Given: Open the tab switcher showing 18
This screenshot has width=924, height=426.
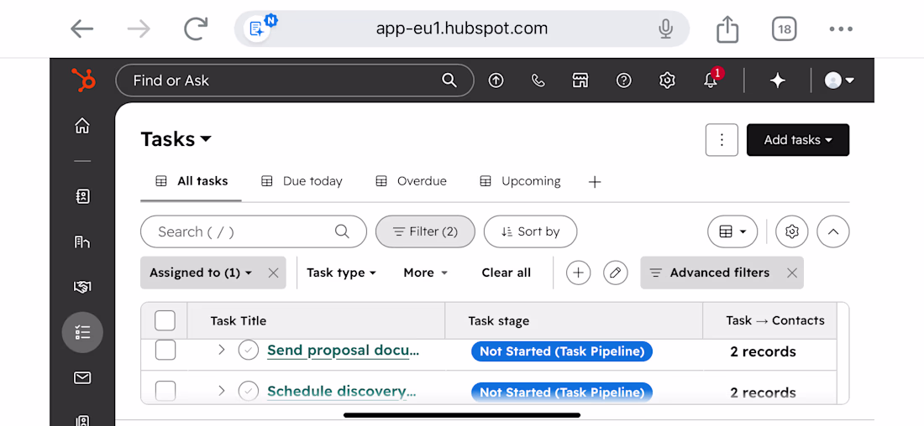Looking at the screenshot, I should (785, 29).
